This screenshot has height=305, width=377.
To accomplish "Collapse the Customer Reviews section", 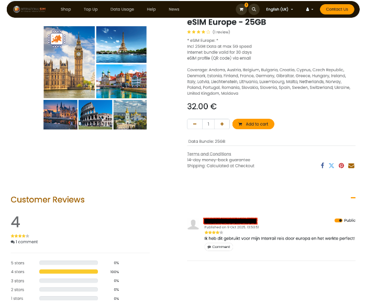I will (x=353, y=198).
